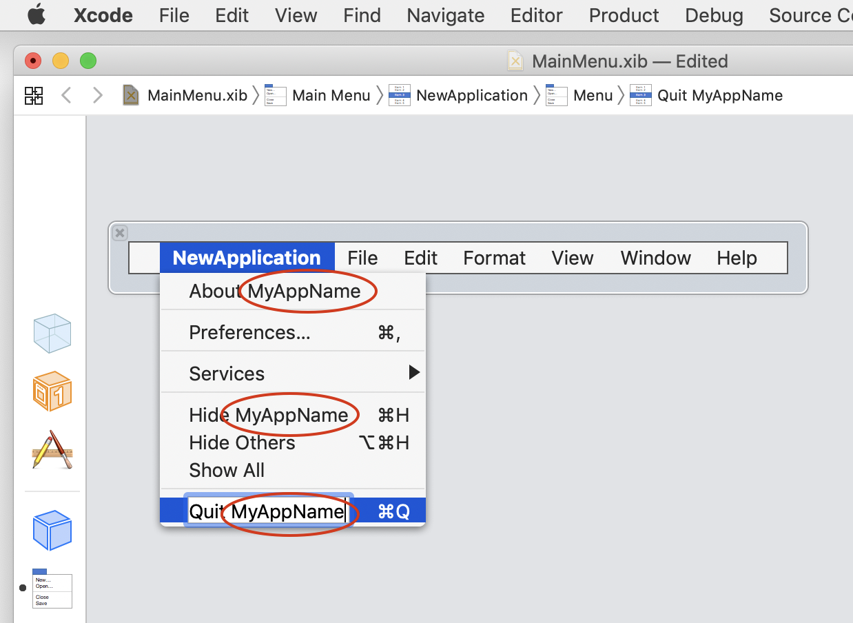Select the blue cube object icon
Viewport: 853px width, 623px height.
pos(52,530)
